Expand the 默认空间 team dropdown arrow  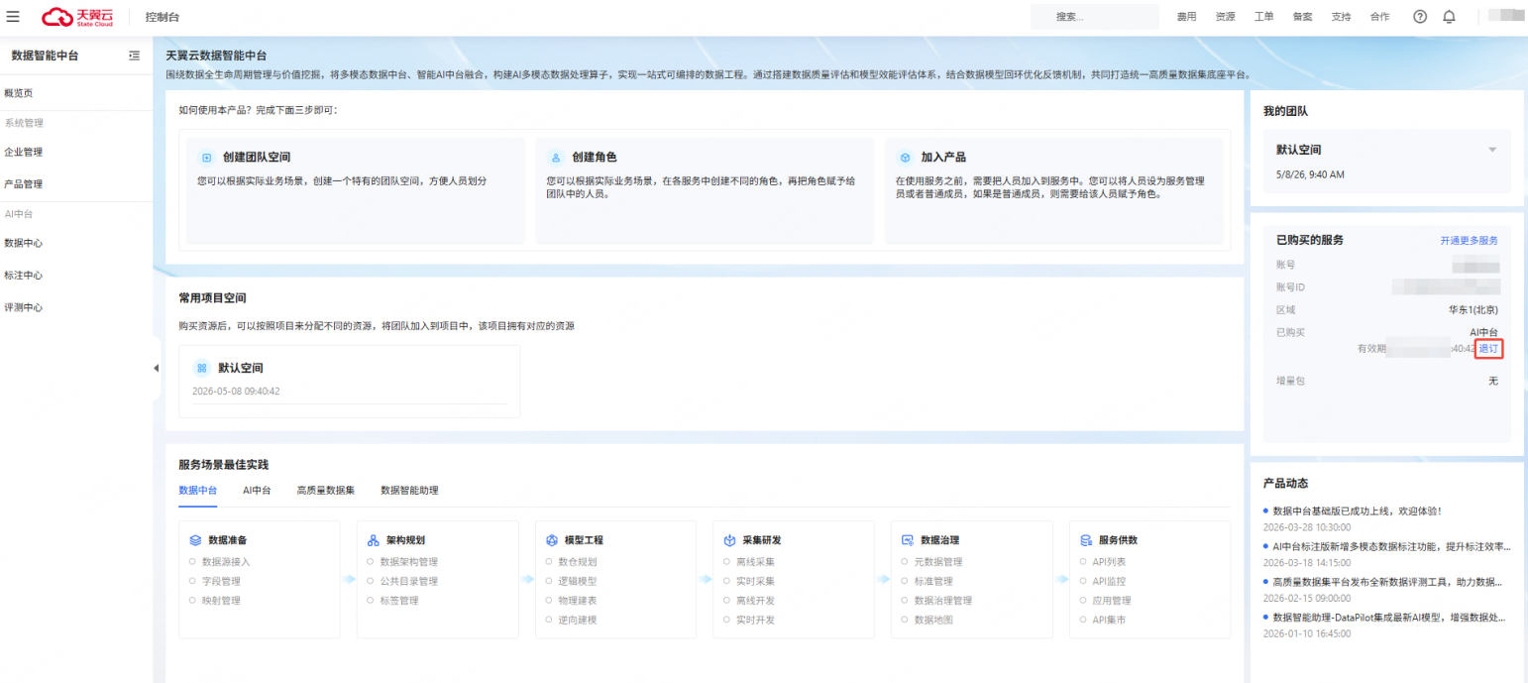(1492, 150)
